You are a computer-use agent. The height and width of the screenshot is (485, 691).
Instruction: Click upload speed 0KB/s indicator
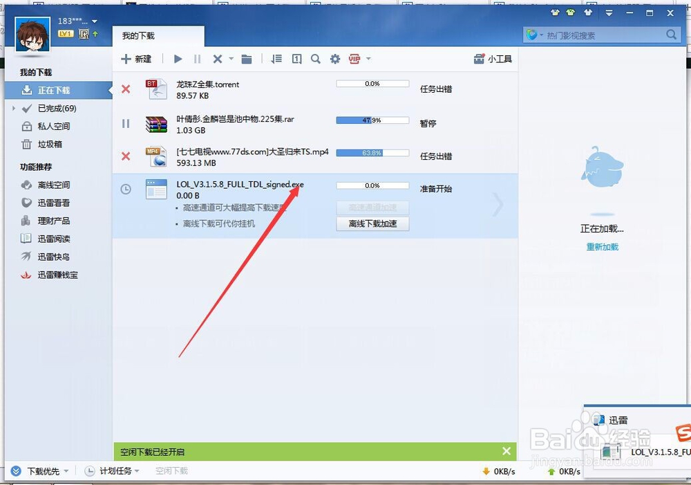[x=564, y=471]
